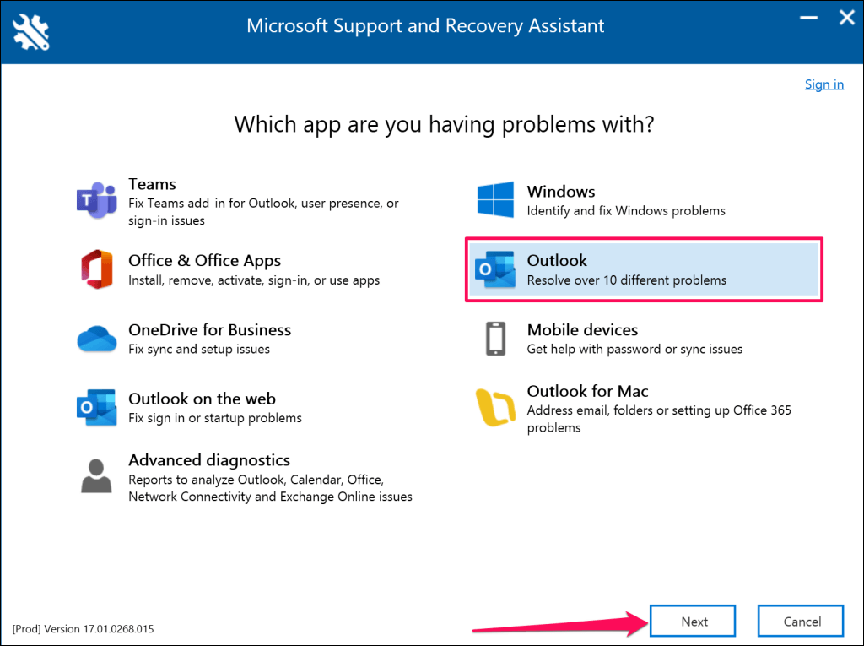
Task: Click "Identify and fix Windows problems" description
Action: pyautogui.click(x=626, y=211)
